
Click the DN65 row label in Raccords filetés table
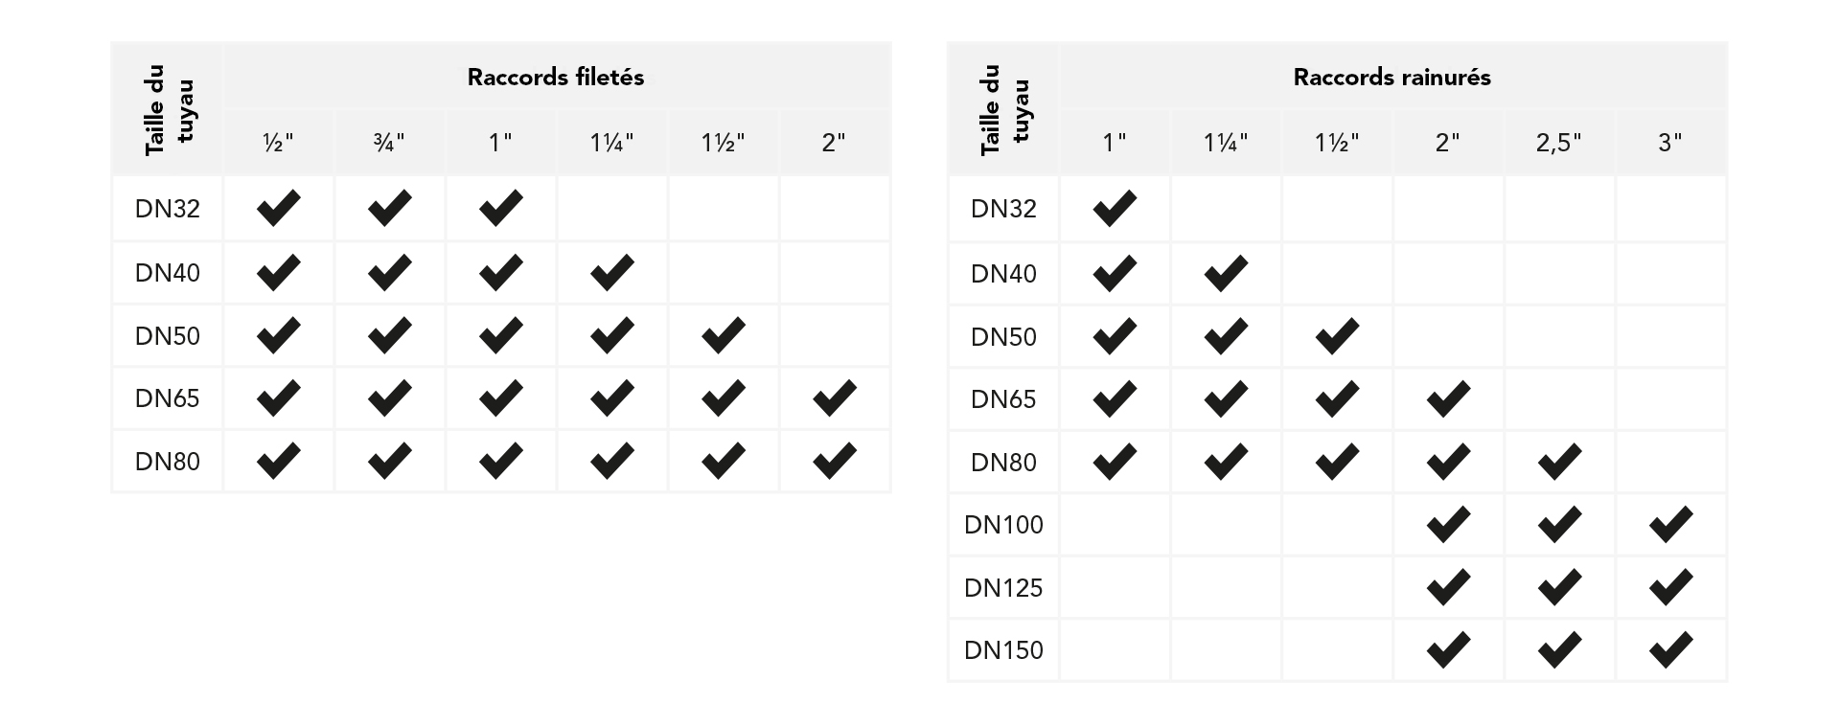point(168,398)
